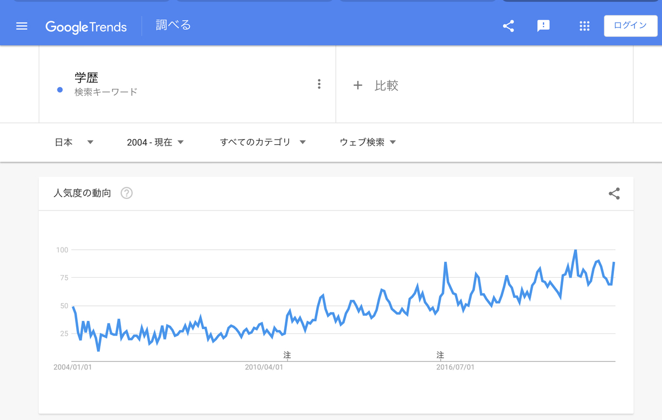Viewport: 662px width, 420px height.
Task: Open the feedback icon in the header
Action: click(543, 25)
